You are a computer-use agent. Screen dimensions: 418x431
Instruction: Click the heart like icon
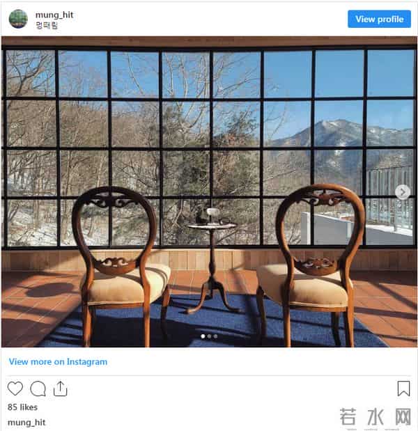coord(15,389)
